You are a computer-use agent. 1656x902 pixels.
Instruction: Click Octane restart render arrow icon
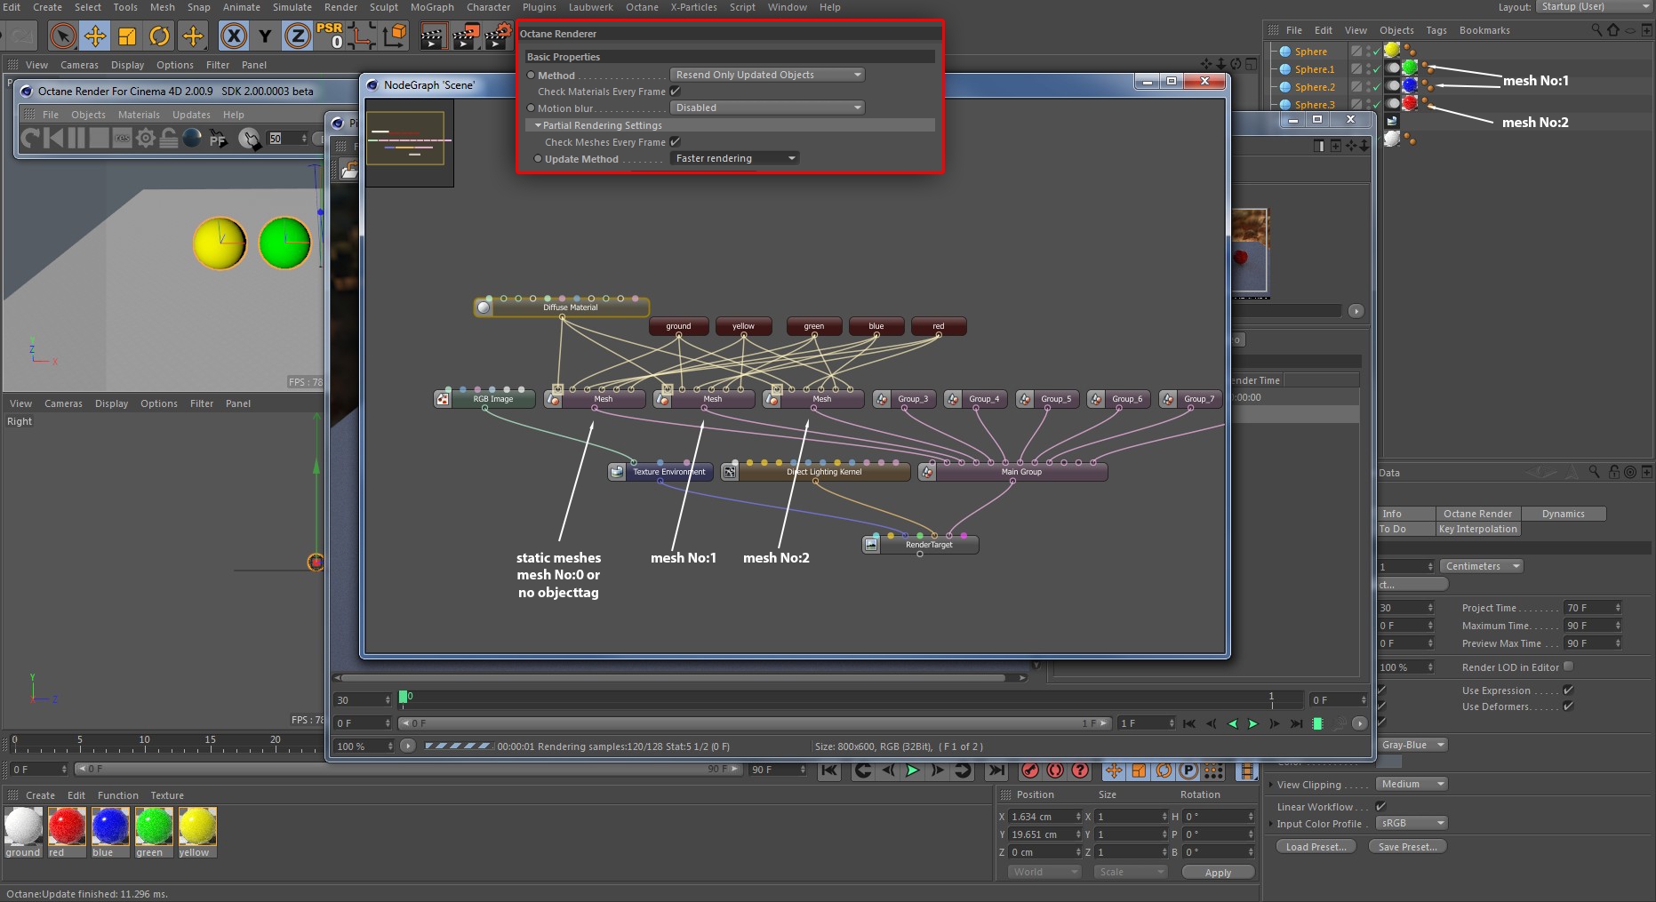(30, 138)
